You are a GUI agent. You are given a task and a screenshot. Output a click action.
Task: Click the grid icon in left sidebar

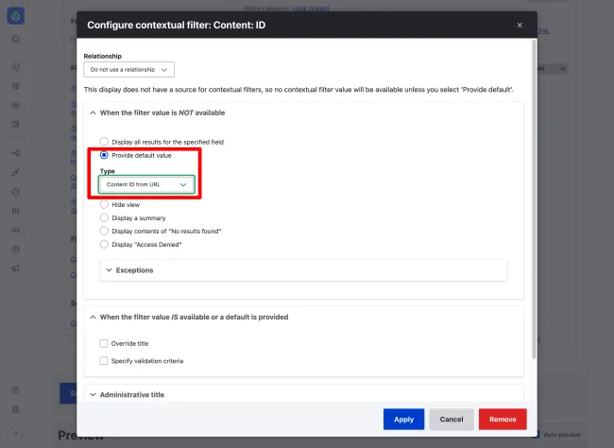point(16,86)
